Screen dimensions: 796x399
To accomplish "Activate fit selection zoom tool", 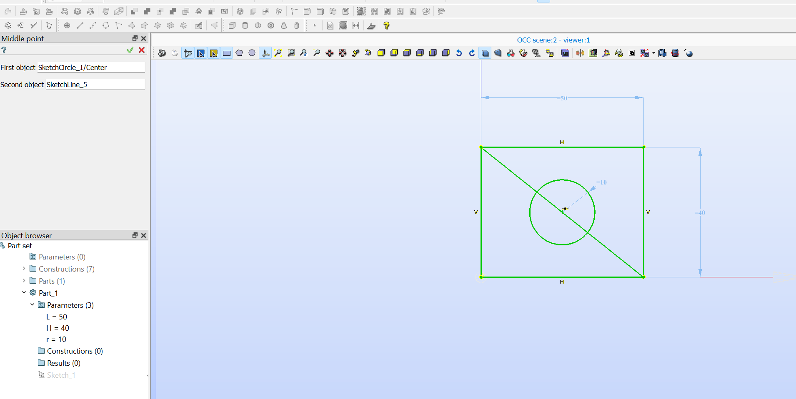I will [304, 53].
